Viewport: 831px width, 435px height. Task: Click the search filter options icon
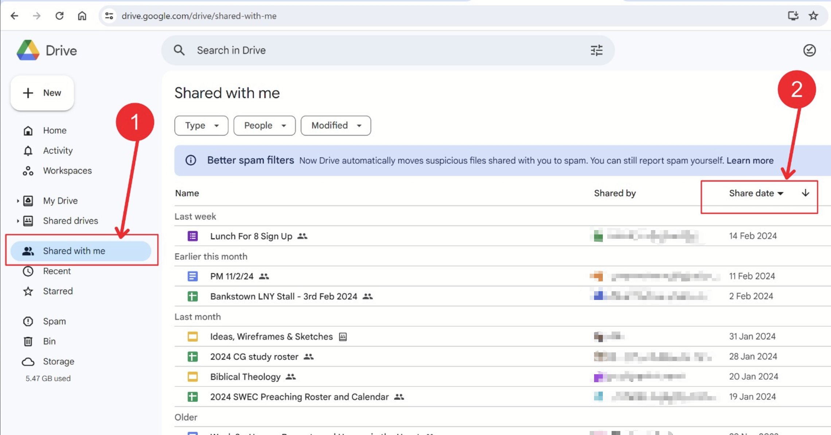tap(596, 50)
